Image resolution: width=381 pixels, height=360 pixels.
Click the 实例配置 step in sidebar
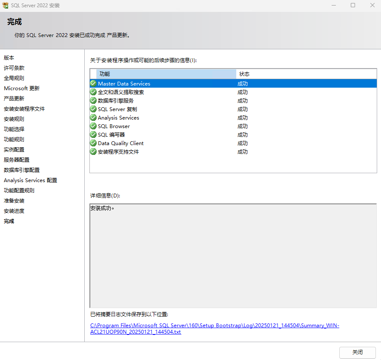point(14,149)
